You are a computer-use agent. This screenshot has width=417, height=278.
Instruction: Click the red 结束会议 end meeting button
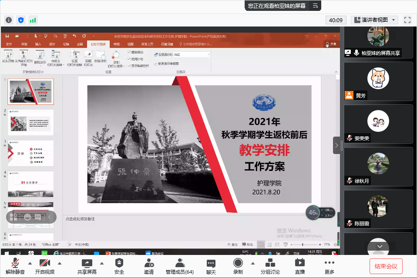386,266
